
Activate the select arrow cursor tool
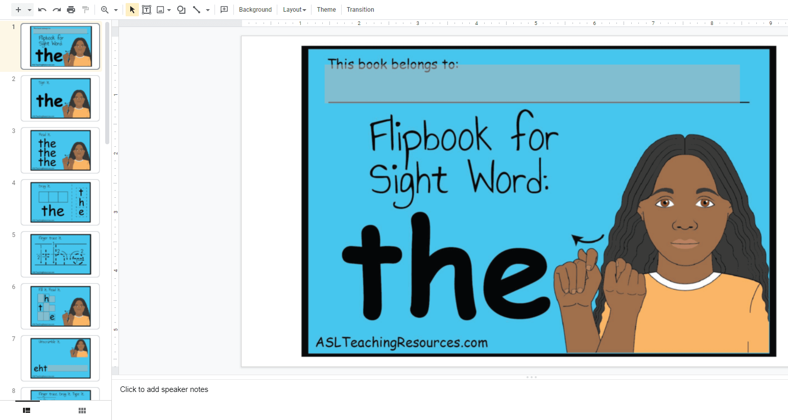pos(132,10)
